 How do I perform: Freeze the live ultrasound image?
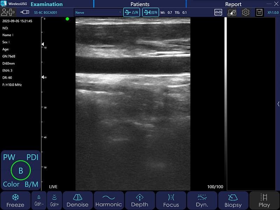(x=15, y=201)
